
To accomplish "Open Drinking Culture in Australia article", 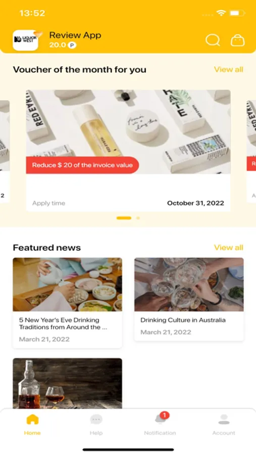I will coord(189,299).
